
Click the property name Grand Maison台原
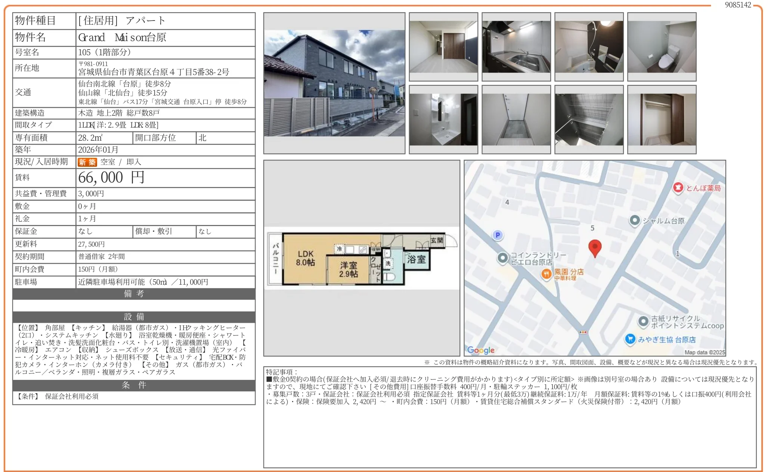click(122, 38)
